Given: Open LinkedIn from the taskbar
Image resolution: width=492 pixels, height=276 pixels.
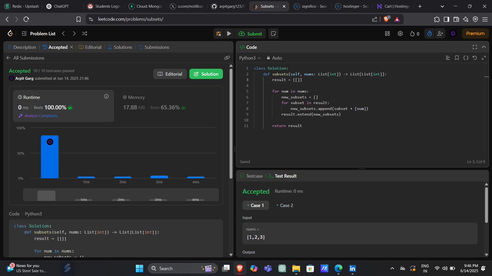Looking at the screenshot, I should click(352, 268).
